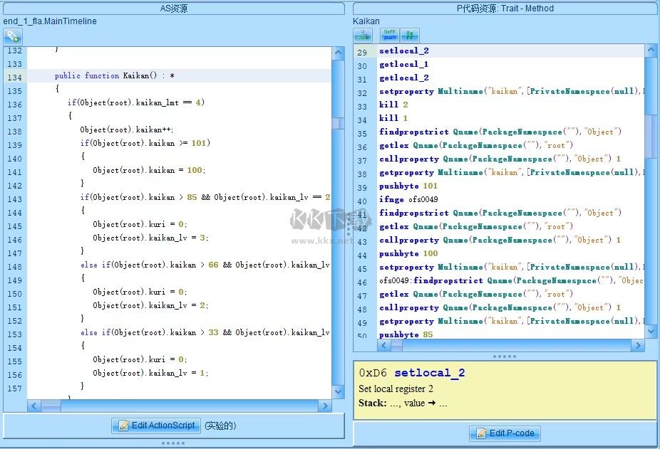Screen dimensions: 660x449
Task: Click the down arrow of the AS code scrollbar
Action: pos(339,391)
